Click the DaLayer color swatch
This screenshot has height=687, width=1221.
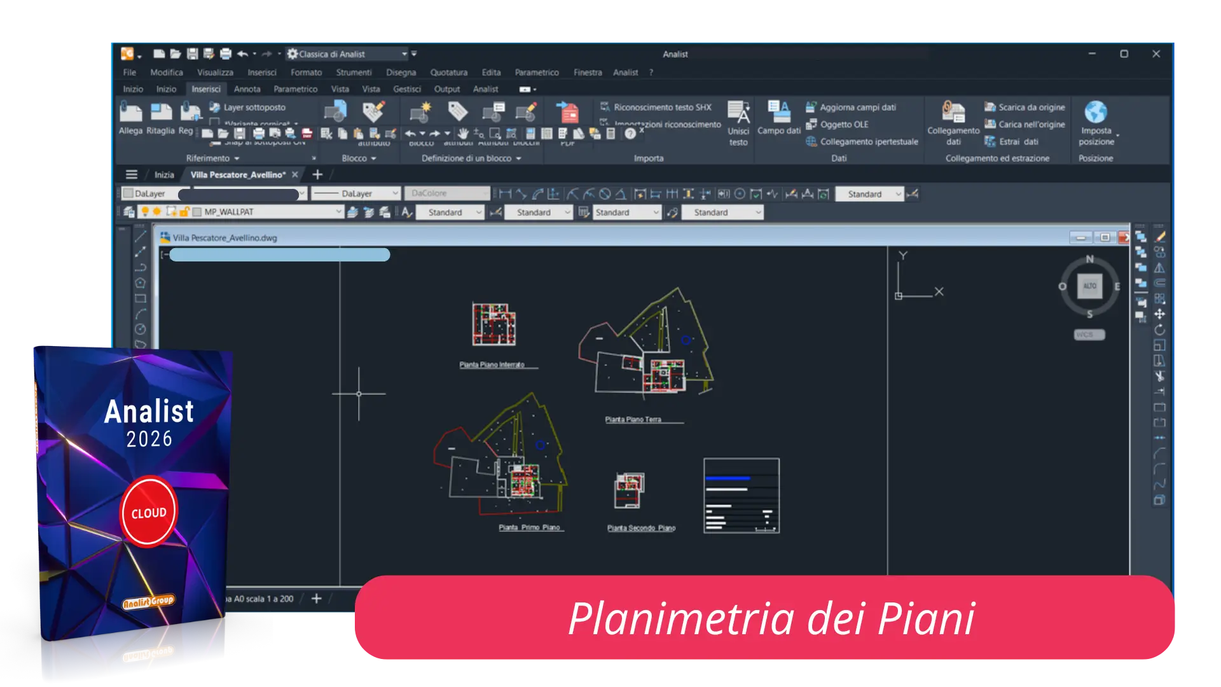[x=128, y=193]
